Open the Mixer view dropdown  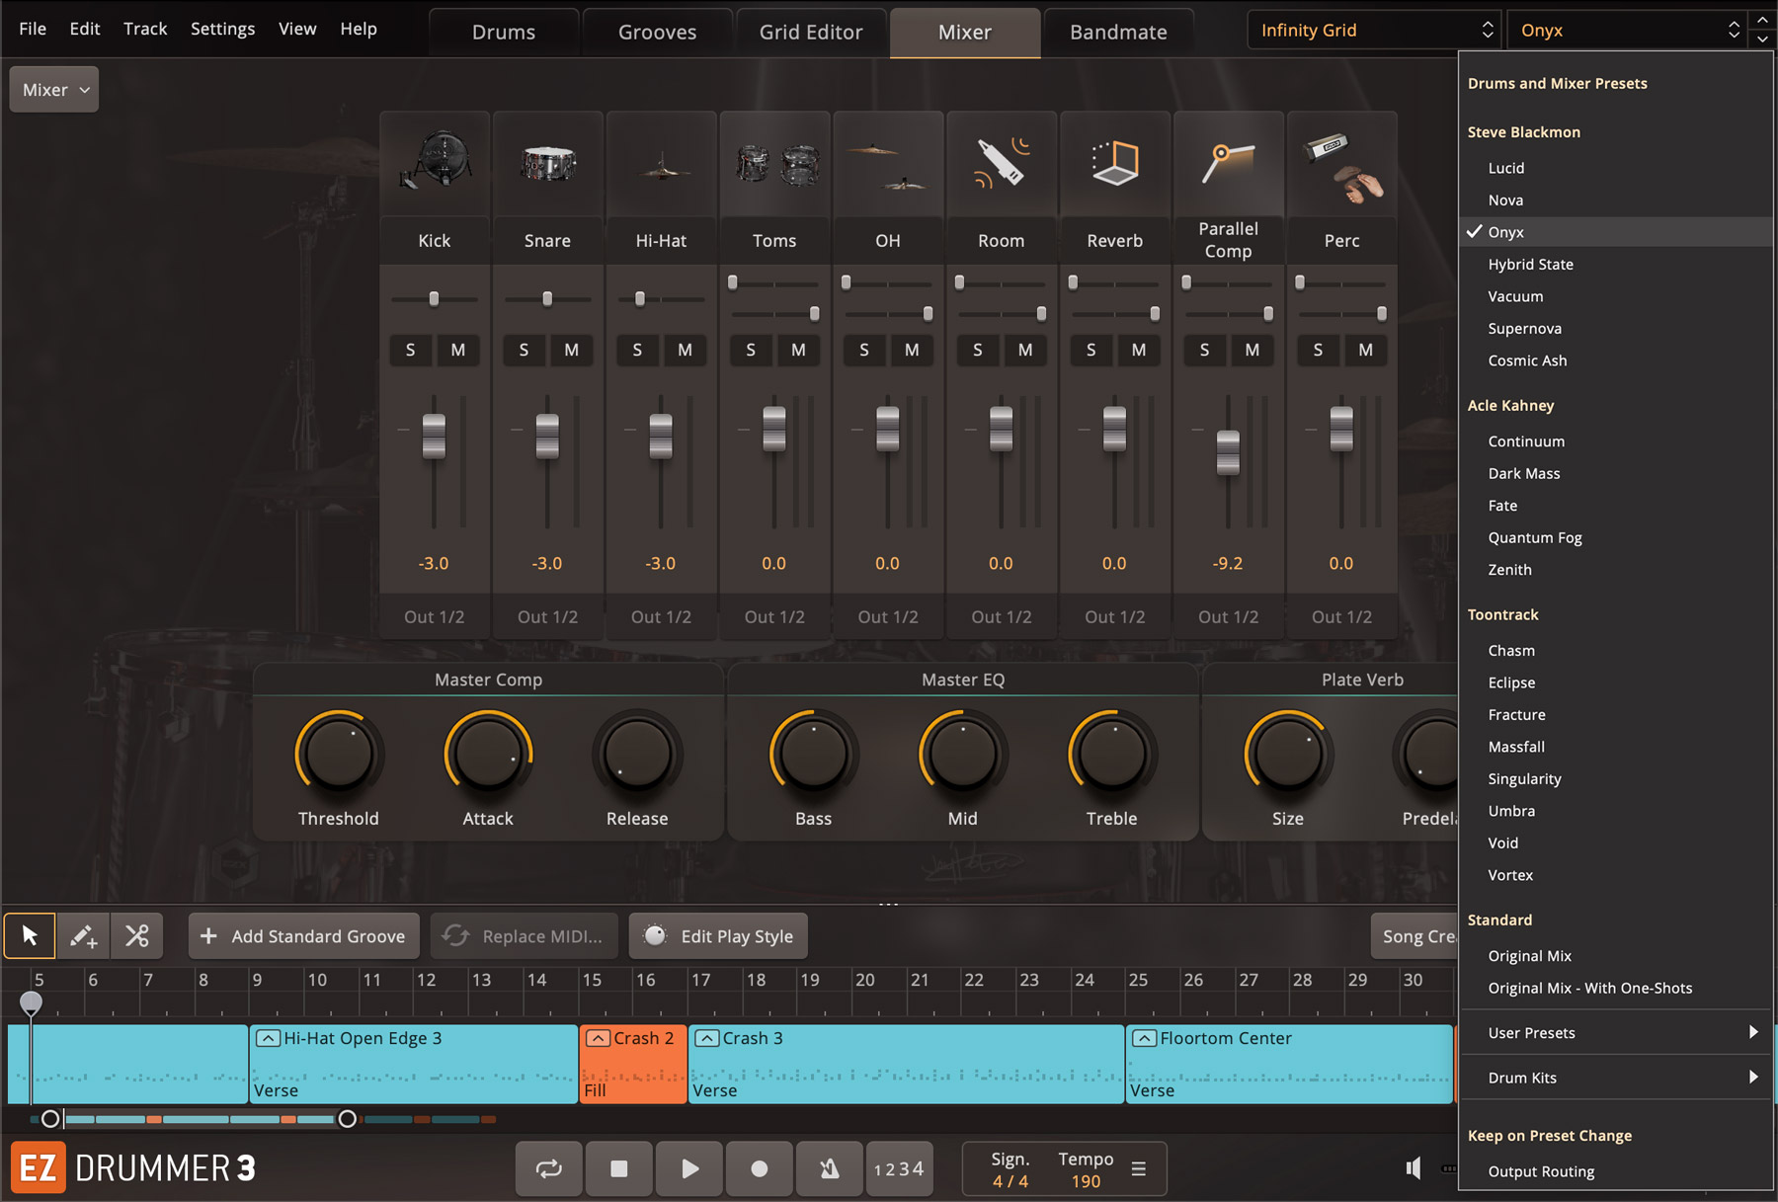pos(54,90)
